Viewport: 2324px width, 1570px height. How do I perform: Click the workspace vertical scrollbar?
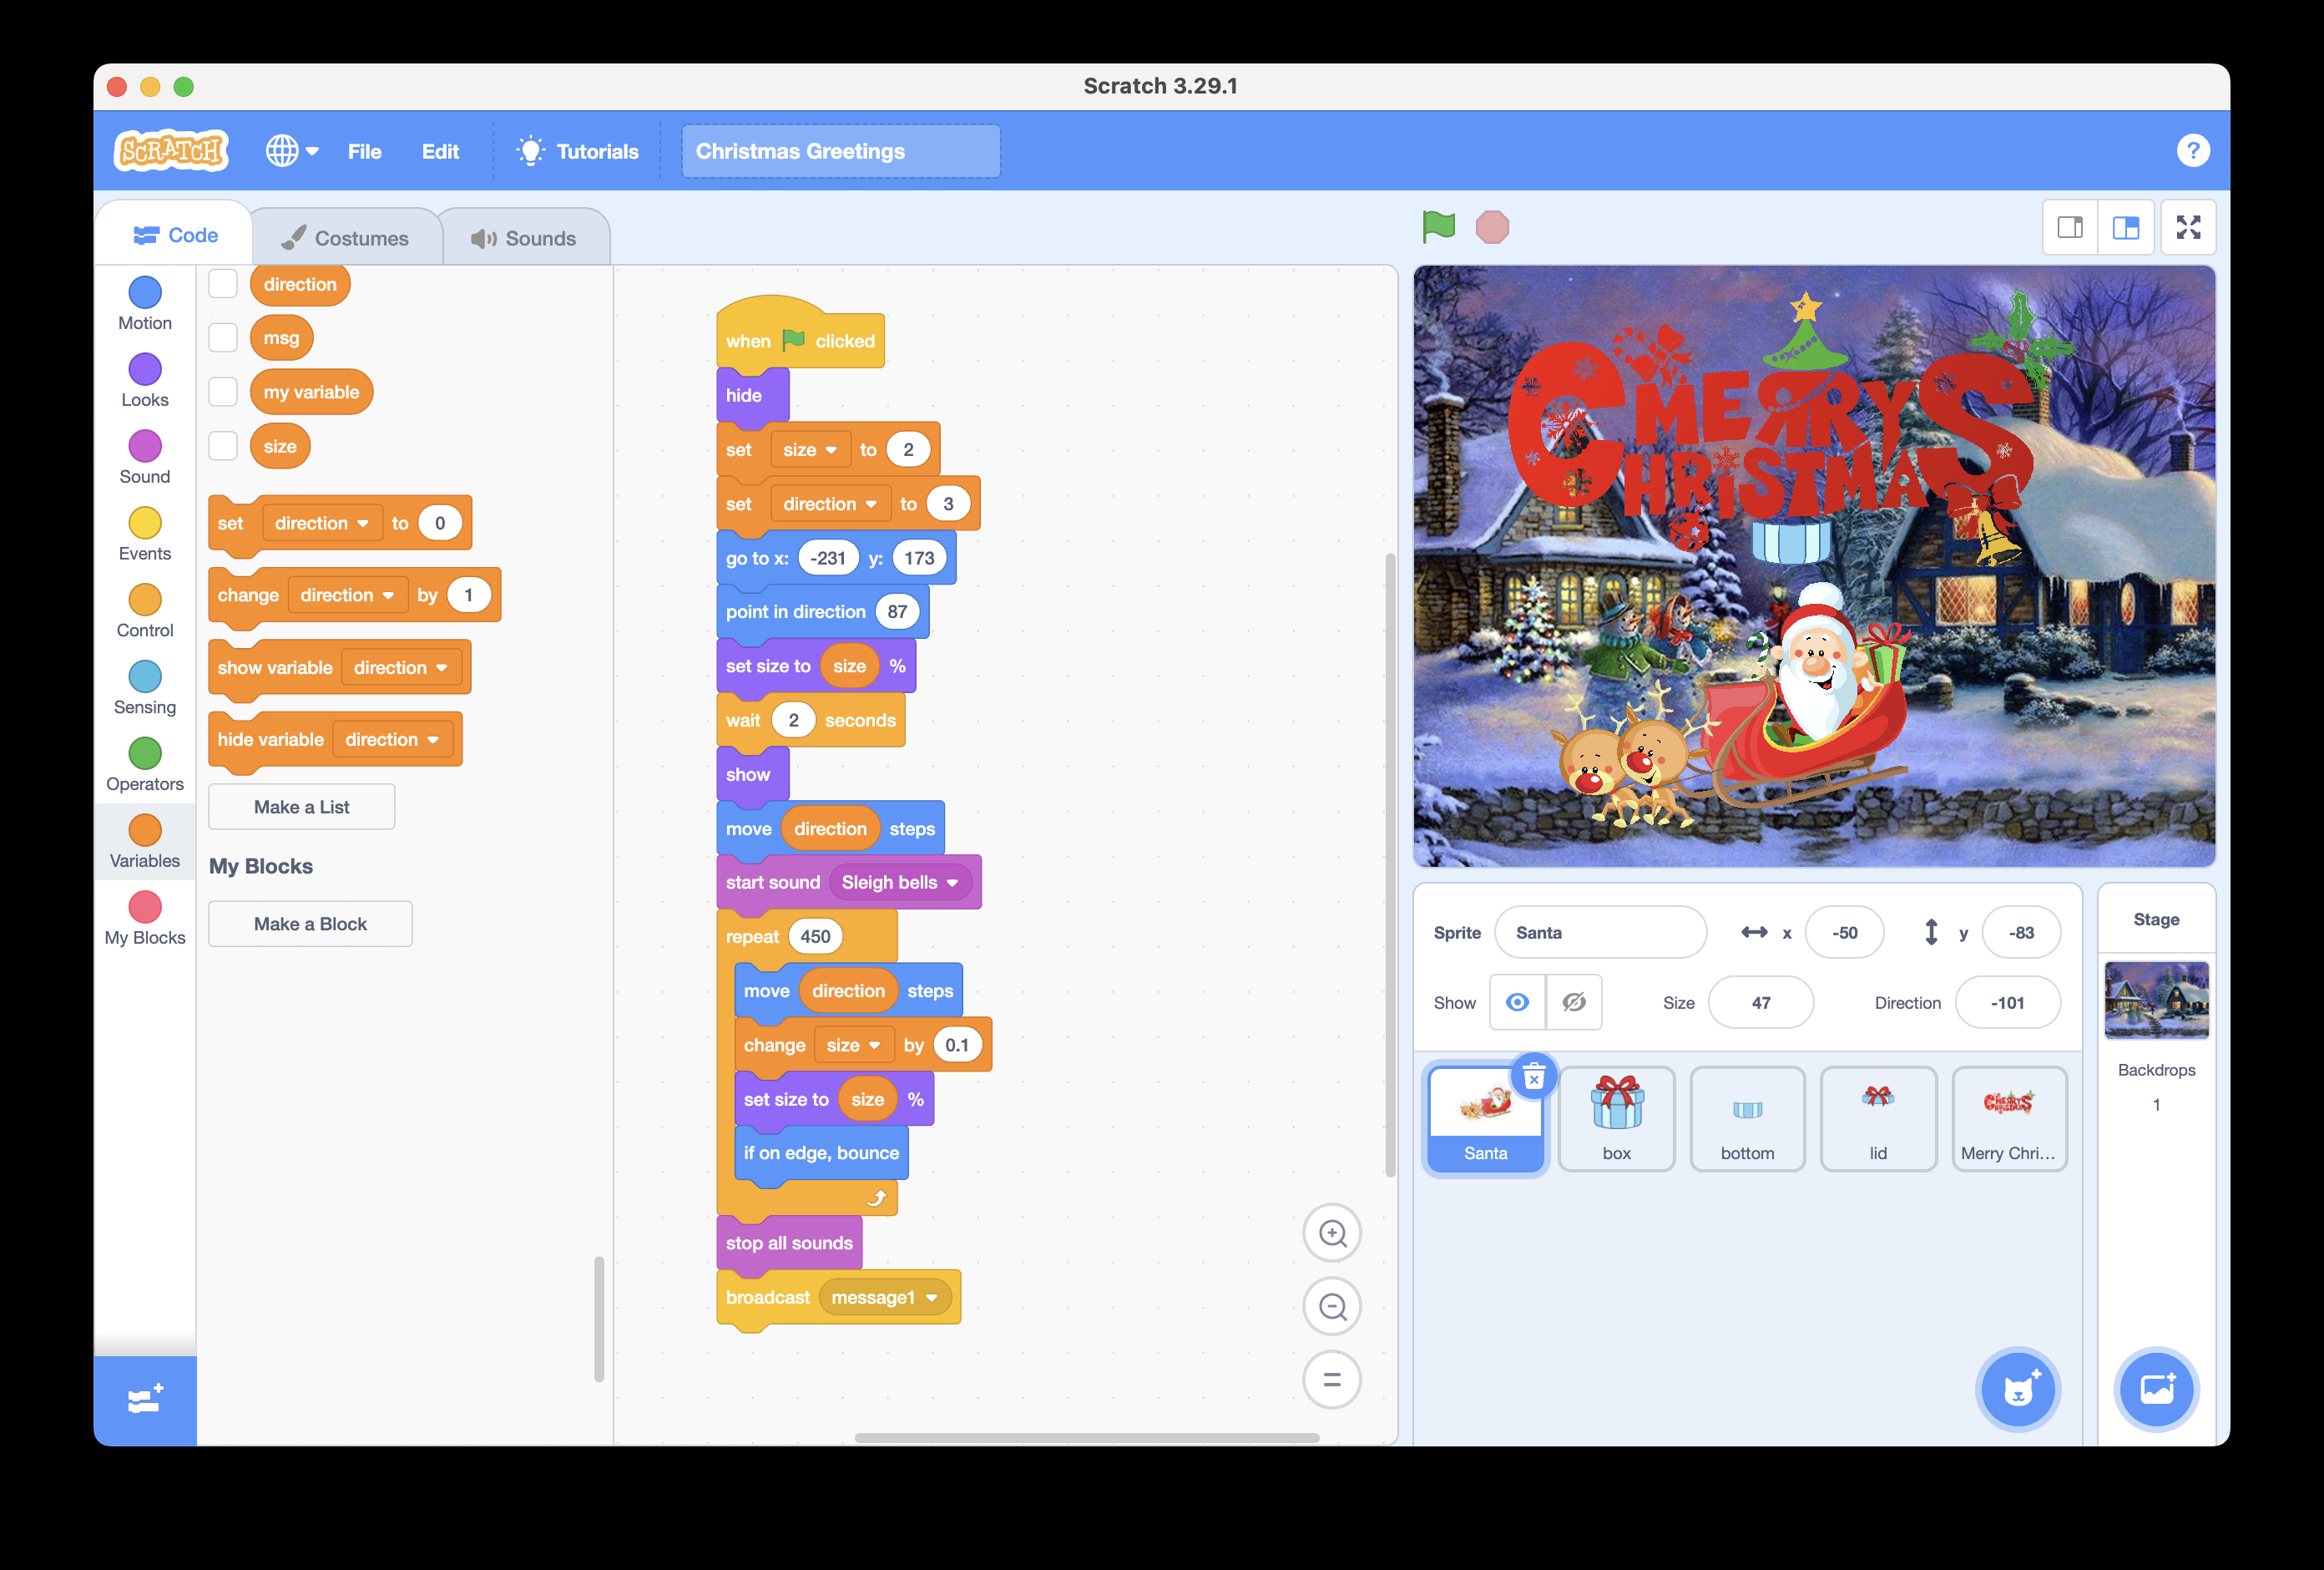click(x=1390, y=865)
